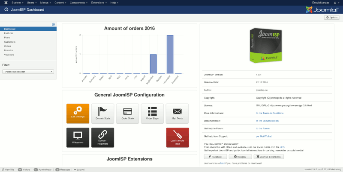
Task: Click Load sample data red tile
Action: point(178,137)
